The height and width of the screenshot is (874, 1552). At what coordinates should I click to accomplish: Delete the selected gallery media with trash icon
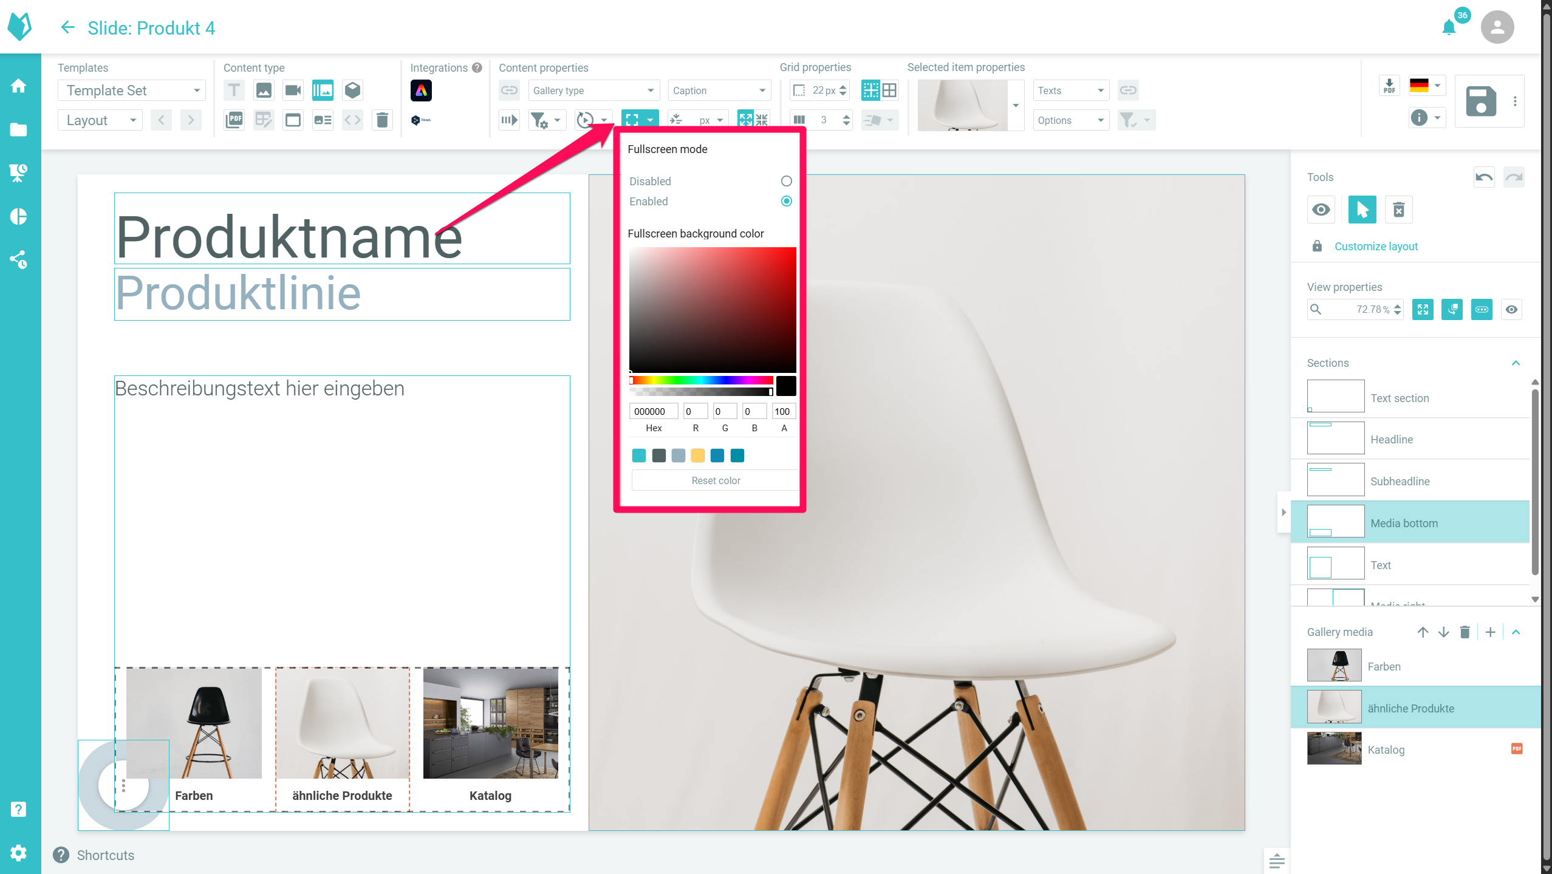(x=1465, y=632)
